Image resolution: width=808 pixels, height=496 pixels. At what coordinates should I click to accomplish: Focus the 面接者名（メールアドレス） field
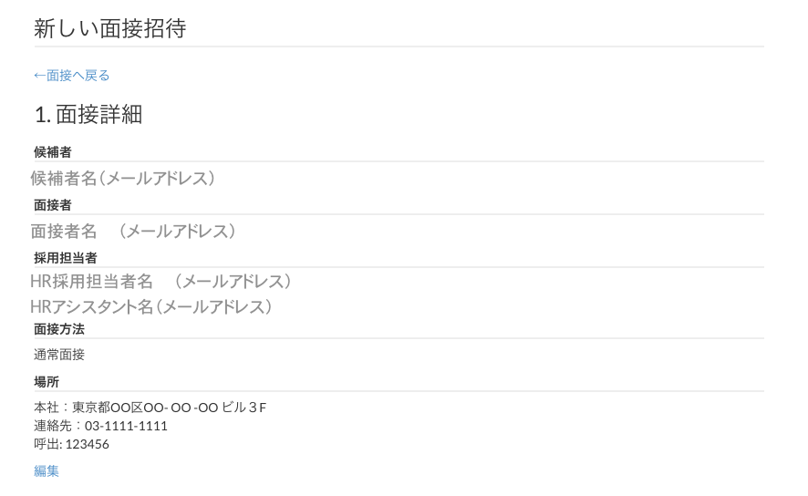[134, 232]
